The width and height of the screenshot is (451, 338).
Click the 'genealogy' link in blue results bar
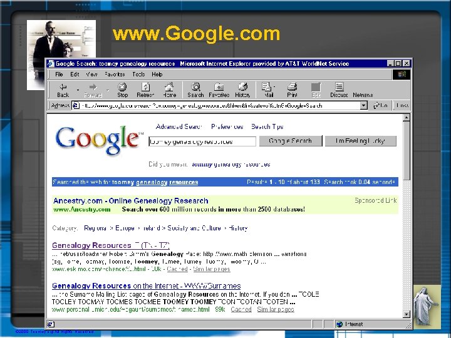pos(152,182)
